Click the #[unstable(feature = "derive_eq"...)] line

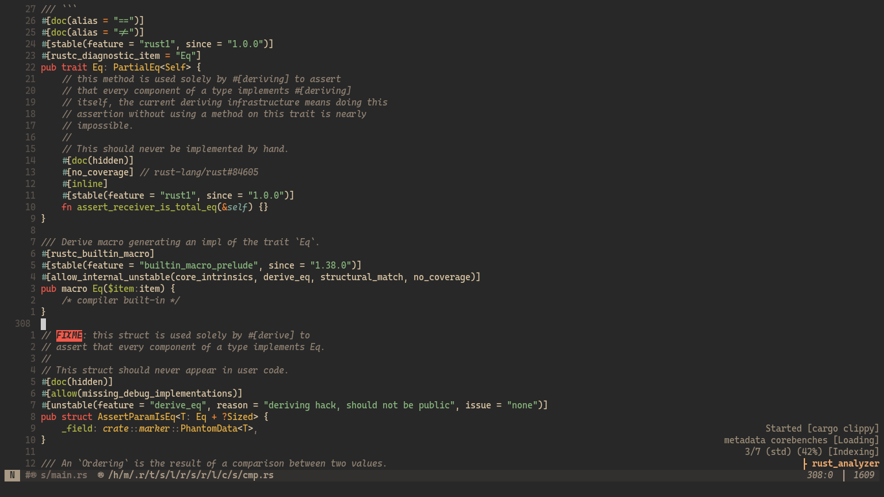click(294, 405)
